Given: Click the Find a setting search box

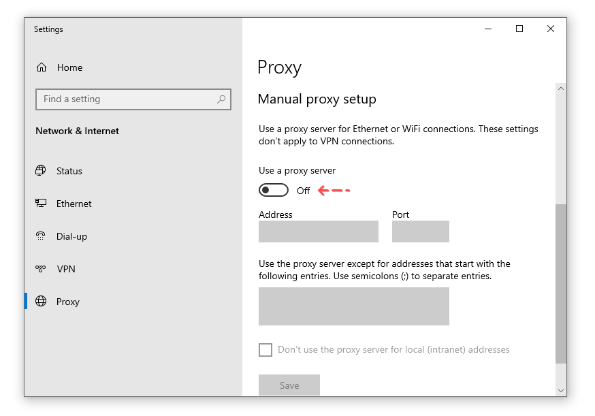Looking at the screenshot, I should (x=123, y=99).
